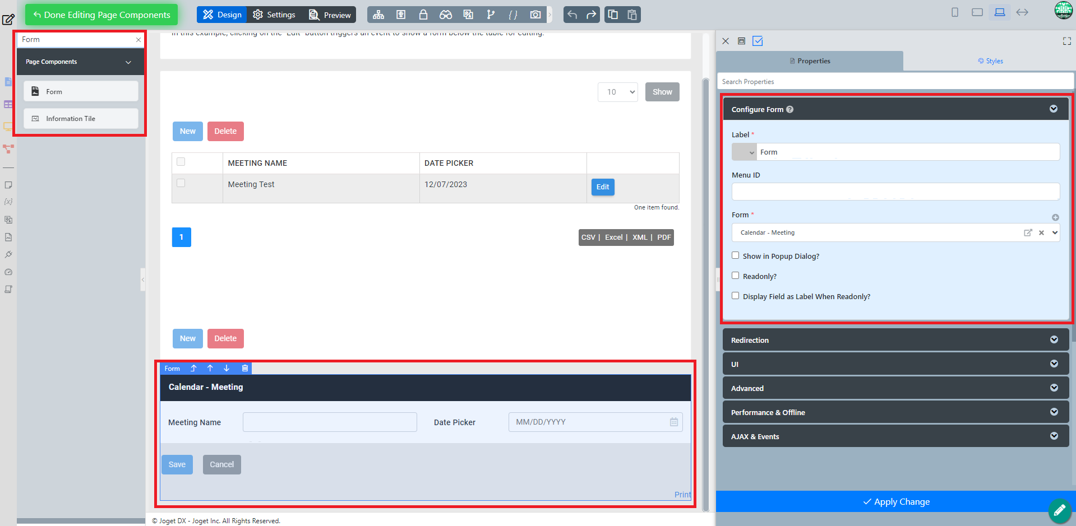Viewport: 1076px width, 526px height.
Task: Click the camera screenshot icon
Action: (x=535, y=15)
